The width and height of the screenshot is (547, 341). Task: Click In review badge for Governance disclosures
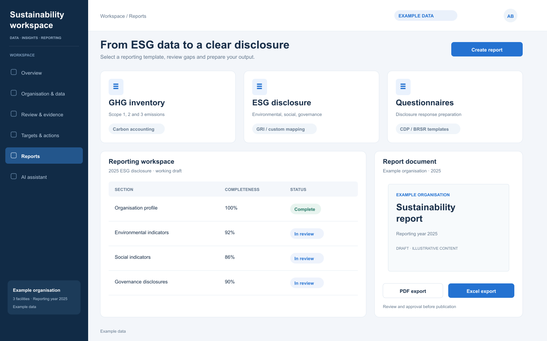[x=307, y=283]
